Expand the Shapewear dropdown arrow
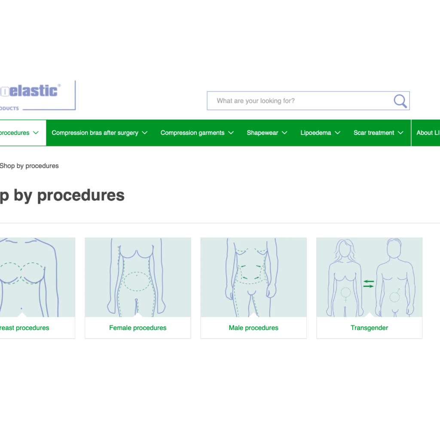Screen dimensions: 440x440 pos(284,133)
